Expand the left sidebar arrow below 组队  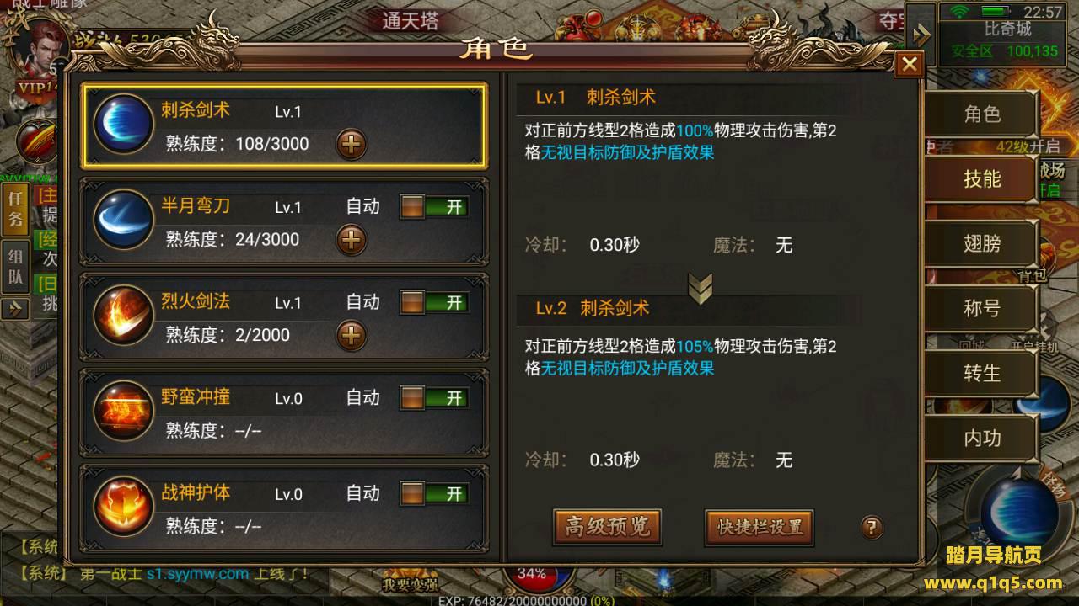point(15,308)
